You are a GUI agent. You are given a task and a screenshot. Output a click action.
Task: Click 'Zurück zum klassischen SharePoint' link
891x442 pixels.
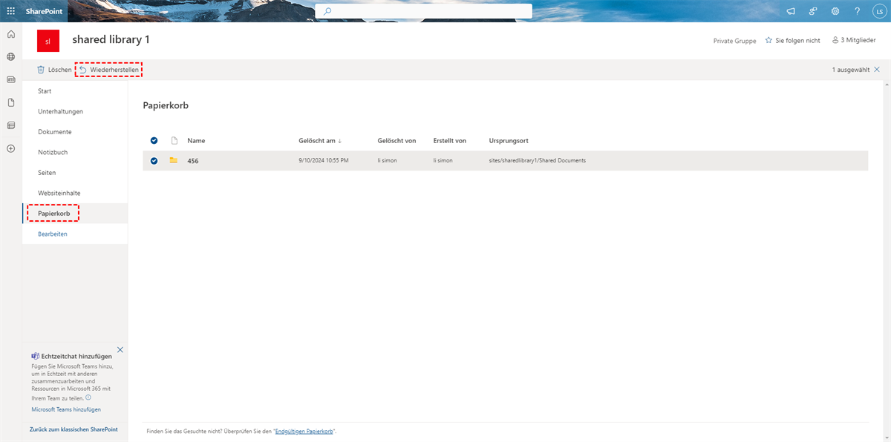coord(74,429)
